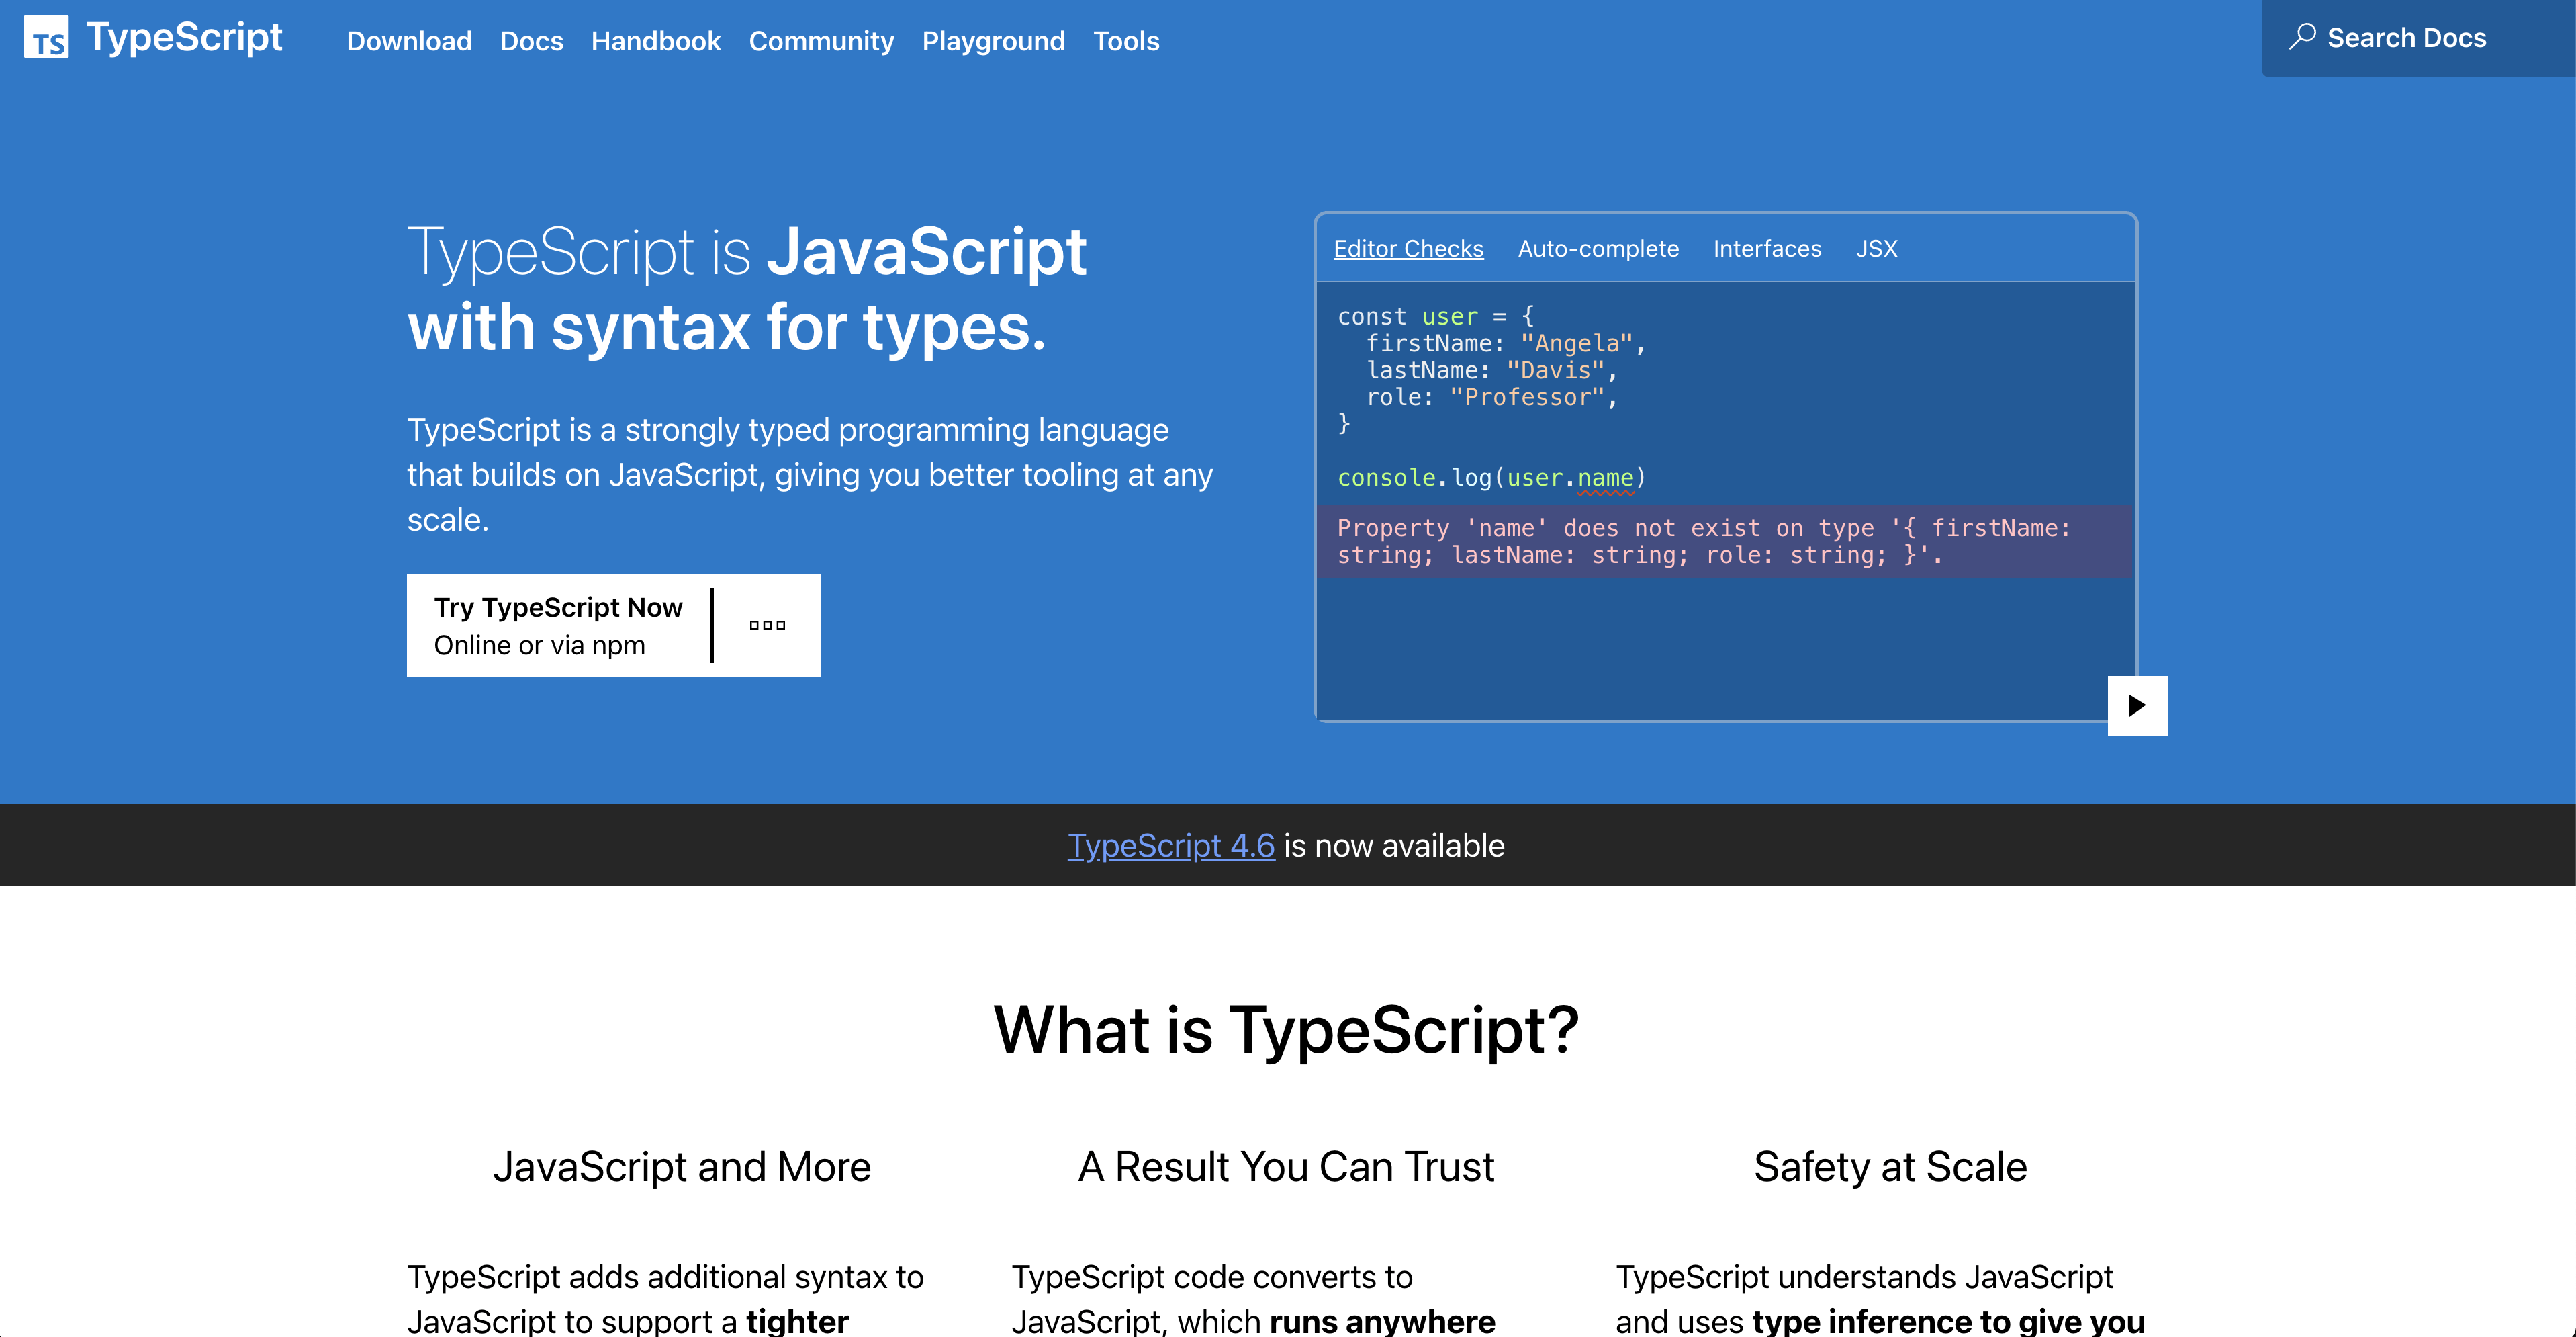Open the Community page
This screenshot has width=2576, height=1337.
point(821,41)
